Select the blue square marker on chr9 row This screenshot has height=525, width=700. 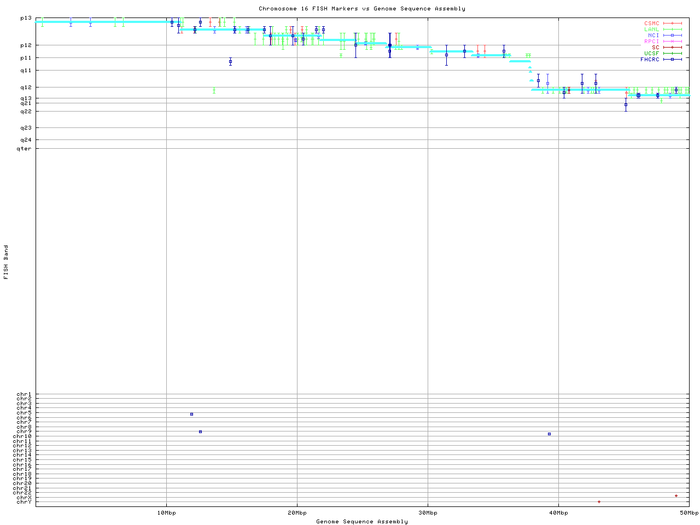coord(200,432)
